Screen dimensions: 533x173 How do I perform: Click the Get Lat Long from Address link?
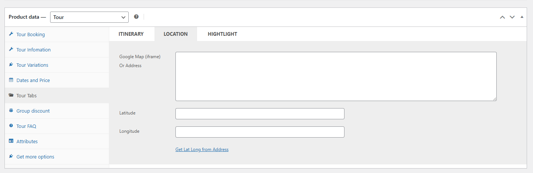[x=202, y=150]
